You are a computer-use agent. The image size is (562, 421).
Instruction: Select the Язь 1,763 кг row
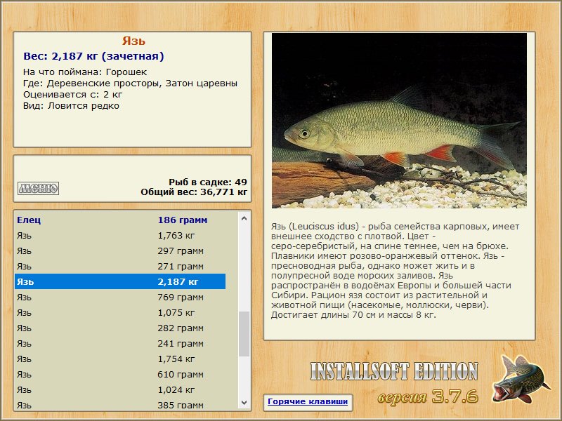coord(120,236)
